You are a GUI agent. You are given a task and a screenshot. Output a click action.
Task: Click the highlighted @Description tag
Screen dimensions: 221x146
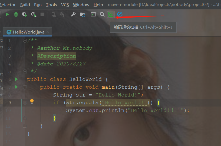[x=56, y=56]
